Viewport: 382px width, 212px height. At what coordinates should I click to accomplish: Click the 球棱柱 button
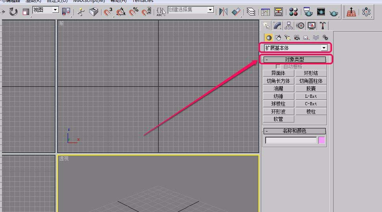click(278, 104)
